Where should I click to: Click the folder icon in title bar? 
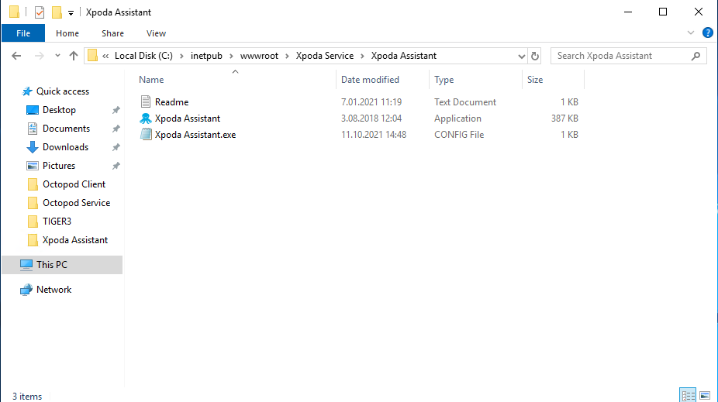[14, 12]
